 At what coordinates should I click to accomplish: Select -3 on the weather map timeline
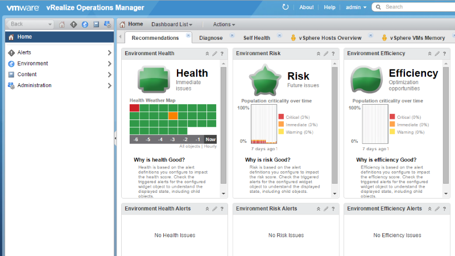click(x=173, y=139)
